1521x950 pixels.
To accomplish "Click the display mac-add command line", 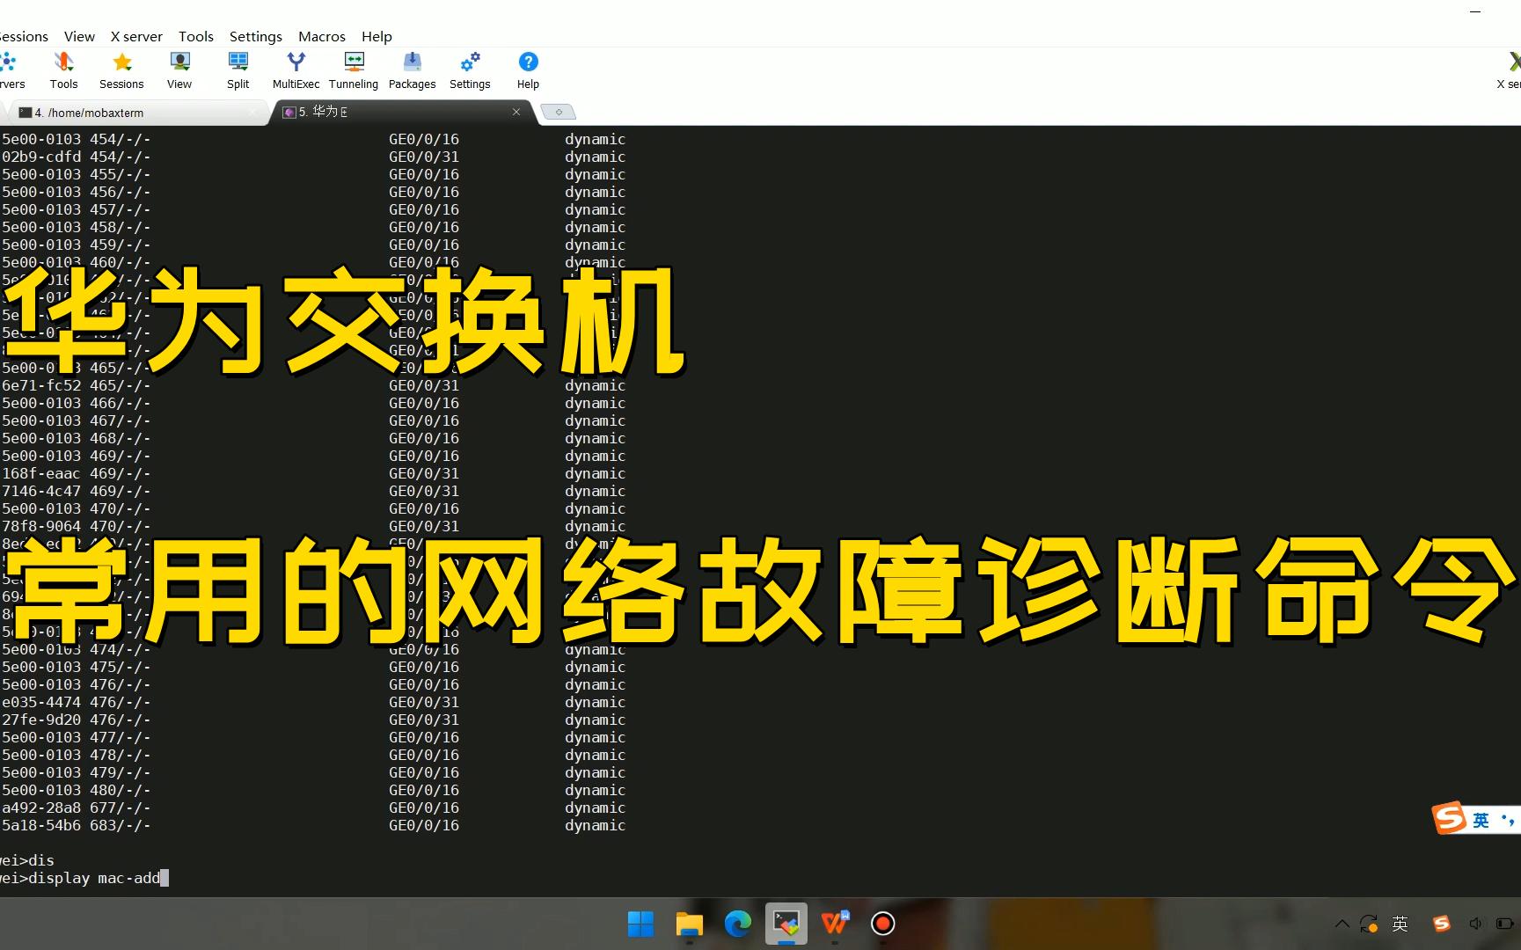I will click(x=84, y=878).
